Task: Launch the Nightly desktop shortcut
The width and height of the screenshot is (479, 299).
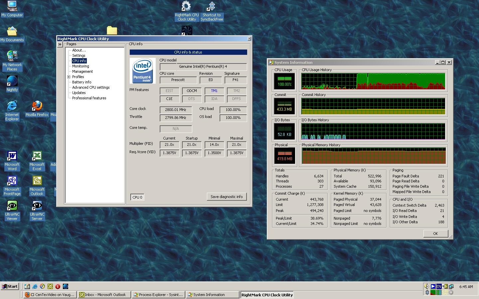Action: (x=12, y=84)
